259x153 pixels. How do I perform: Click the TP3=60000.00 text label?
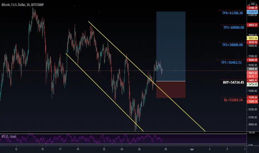pos(233,28)
